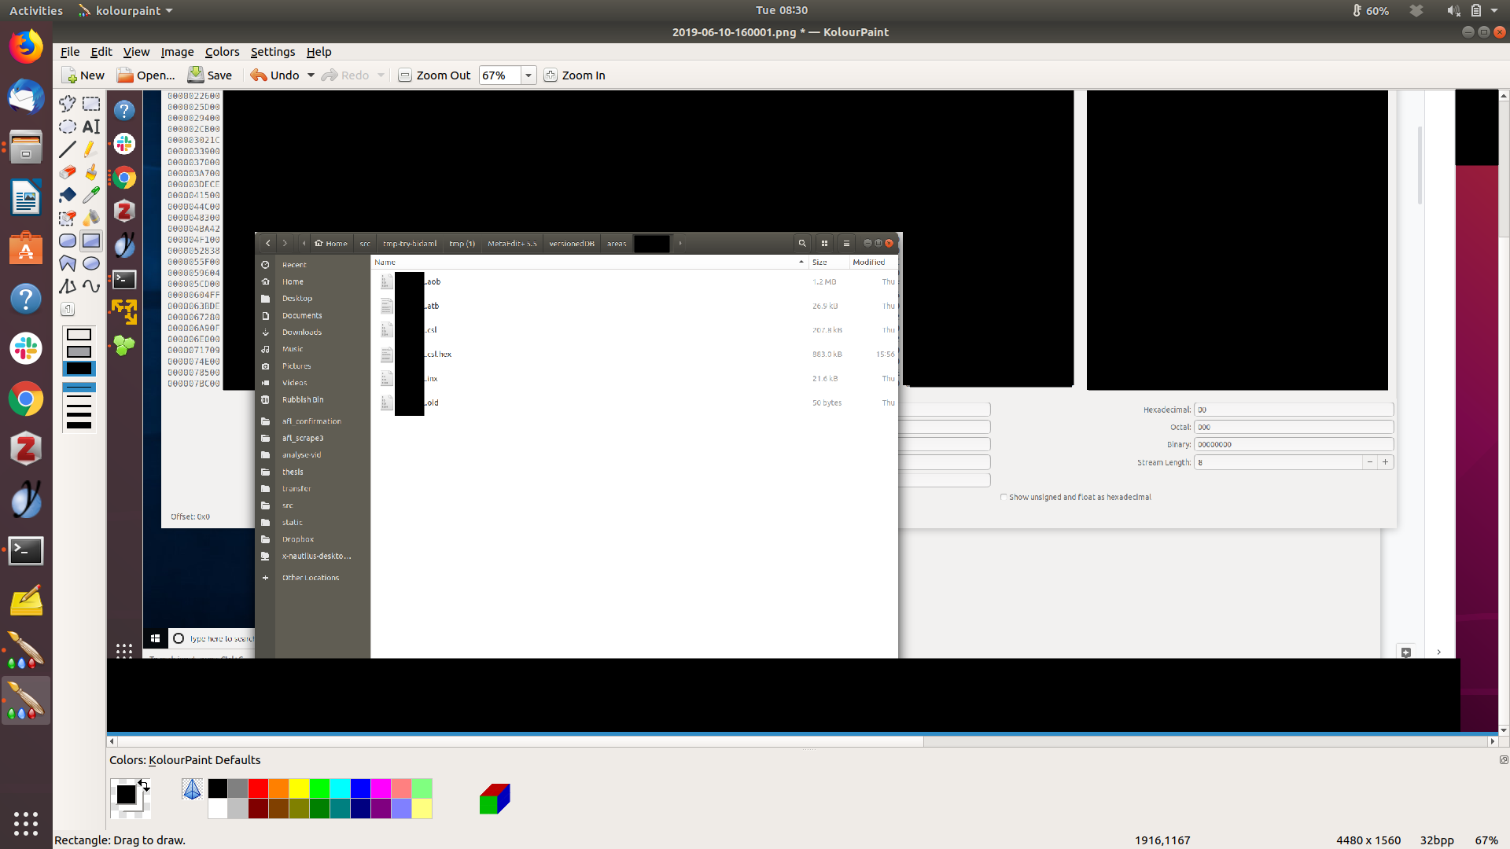The width and height of the screenshot is (1510, 849).
Task: Pick the red color swatch
Action: point(258,788)
